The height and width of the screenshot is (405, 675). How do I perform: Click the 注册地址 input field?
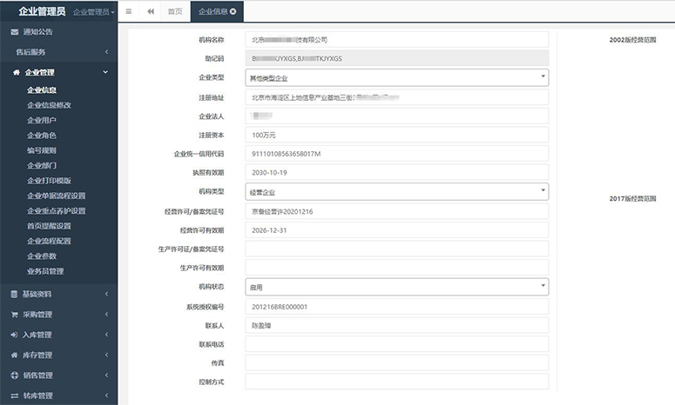397,97
